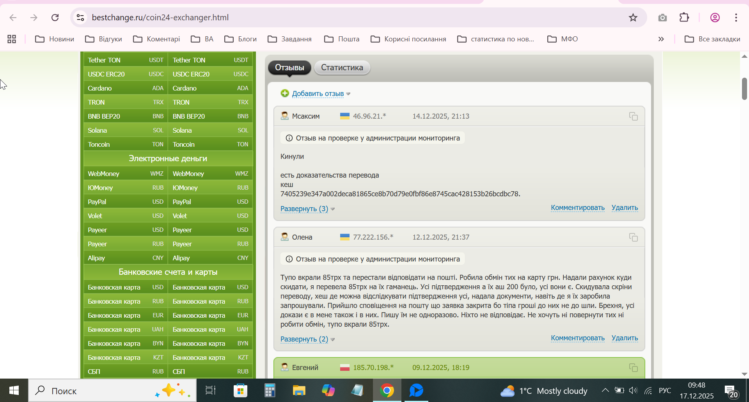Open the Коментарі bookmark folder
This screenshot has width=749, height=402.
coord(156,39)
